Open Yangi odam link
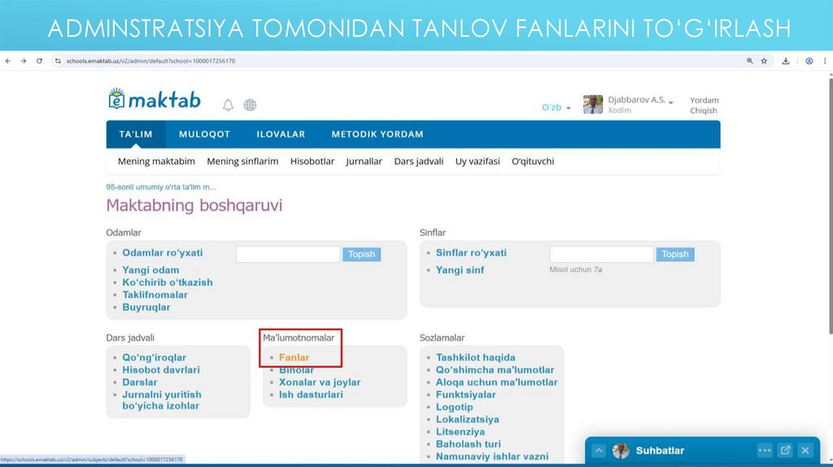The width and height of the screenshot is (833, 467). point(150,270)
